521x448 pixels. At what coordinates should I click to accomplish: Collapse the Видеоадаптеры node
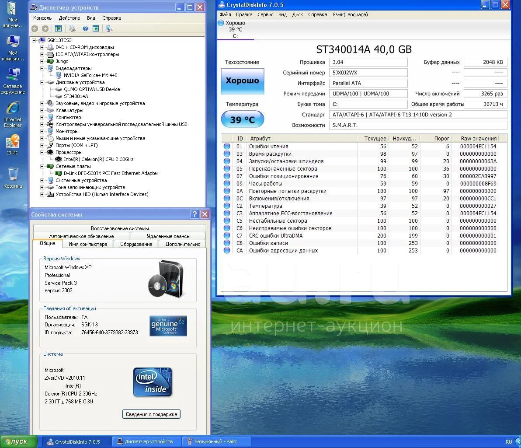[x=42, y=68]
